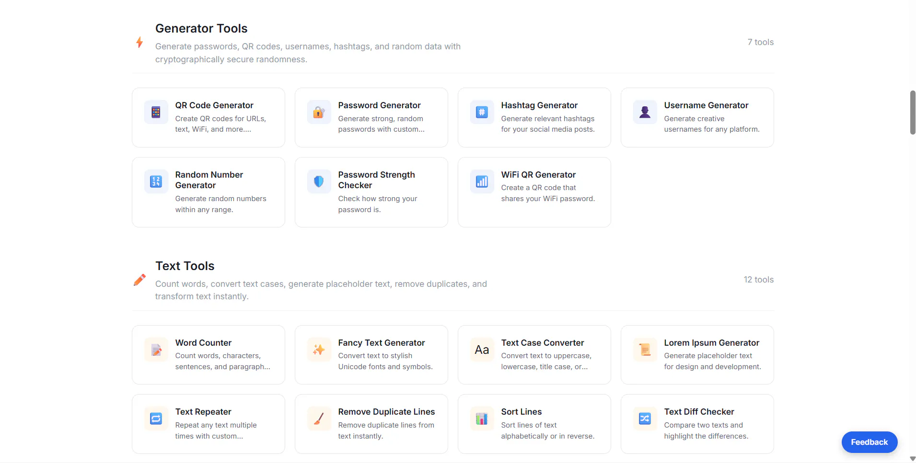Click the Remove Duplicate Lines broom icon
Screen dimensions: 916x463
(319, 418)
